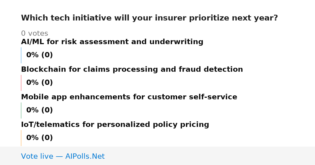Select AI/ML for risk assessment option
315x165 pixels.
tap(112, 42)
